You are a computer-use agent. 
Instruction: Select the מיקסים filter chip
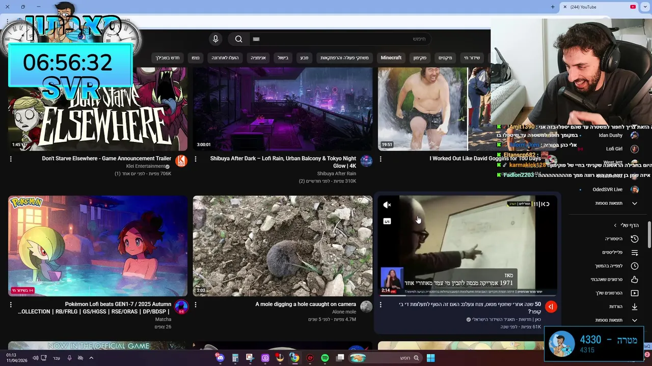[x=445, y=58]
